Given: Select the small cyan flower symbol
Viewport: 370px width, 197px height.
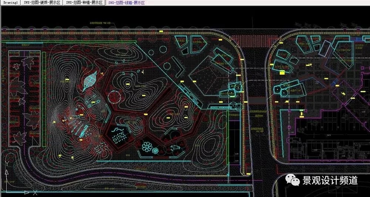Looking at the screenshot, I should 155,150.
